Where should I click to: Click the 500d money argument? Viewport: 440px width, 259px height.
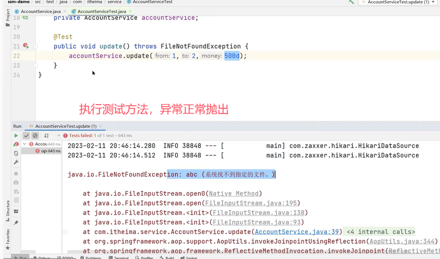pyautogui.click(x=232, y=56)
